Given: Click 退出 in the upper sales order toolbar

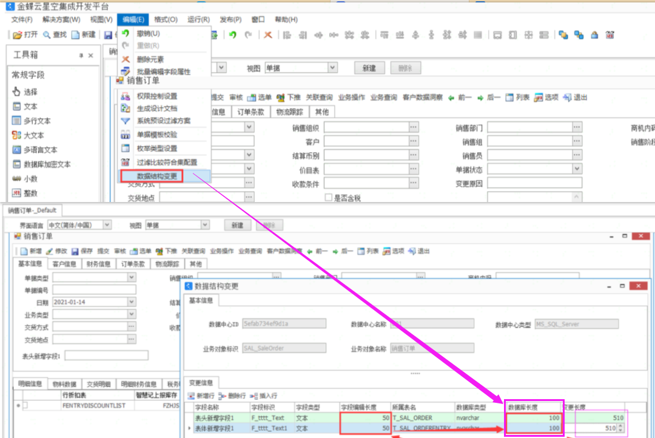Looking at the screenshot, I should coord(575,98).
